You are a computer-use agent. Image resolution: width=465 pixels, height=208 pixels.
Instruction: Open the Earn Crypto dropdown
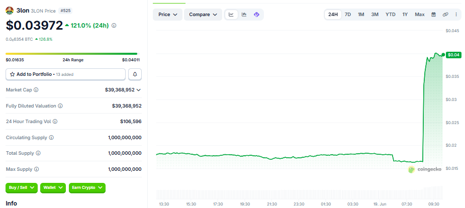coord(87,187)
